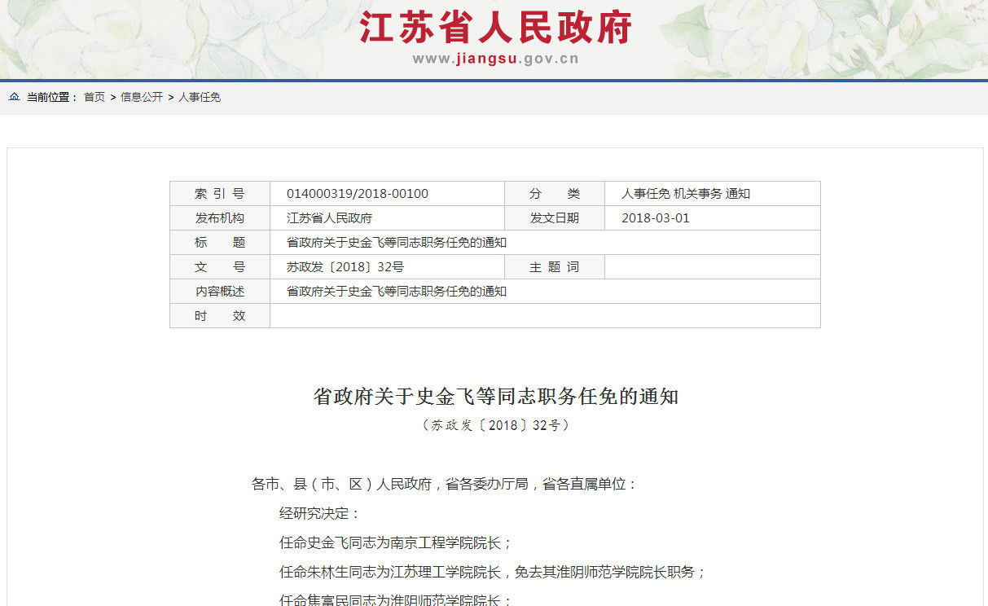Viewport: 988px width, 606px height.
Task: Select the title row text 省政府关于史金飞等同志职务任免的通知
Action: point(397,243)
